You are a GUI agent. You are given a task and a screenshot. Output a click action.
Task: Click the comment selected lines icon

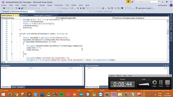[116, 8]
